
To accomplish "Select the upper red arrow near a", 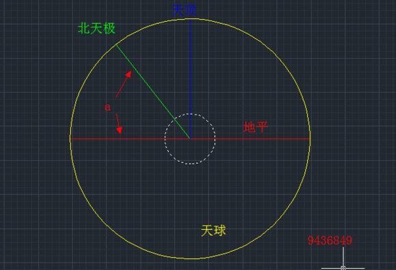I will pyautogui.click(x=124, y=84).
